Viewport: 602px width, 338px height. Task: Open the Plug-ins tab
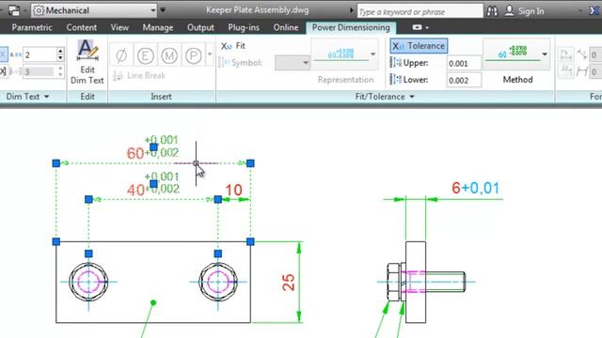click(244, 27)
